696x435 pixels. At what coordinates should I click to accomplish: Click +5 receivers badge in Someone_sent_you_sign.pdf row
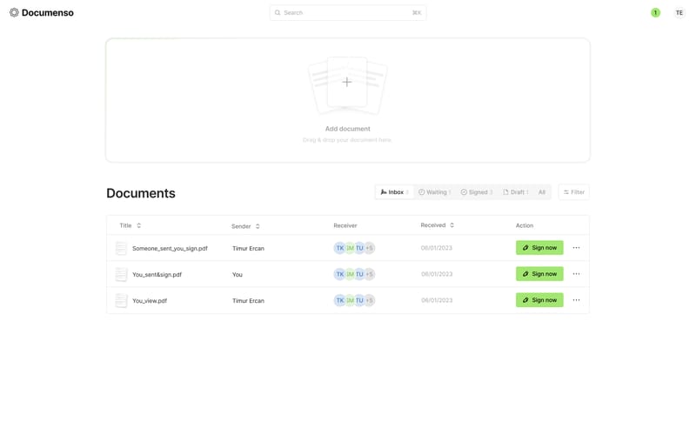369,248
